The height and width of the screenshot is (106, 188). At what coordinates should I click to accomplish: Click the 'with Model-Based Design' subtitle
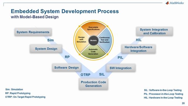click(35, 17)
